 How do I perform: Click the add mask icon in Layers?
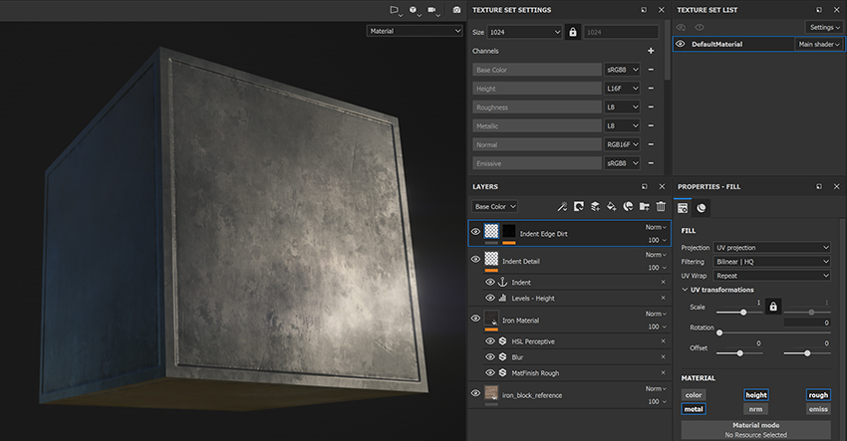coord(578,206)
